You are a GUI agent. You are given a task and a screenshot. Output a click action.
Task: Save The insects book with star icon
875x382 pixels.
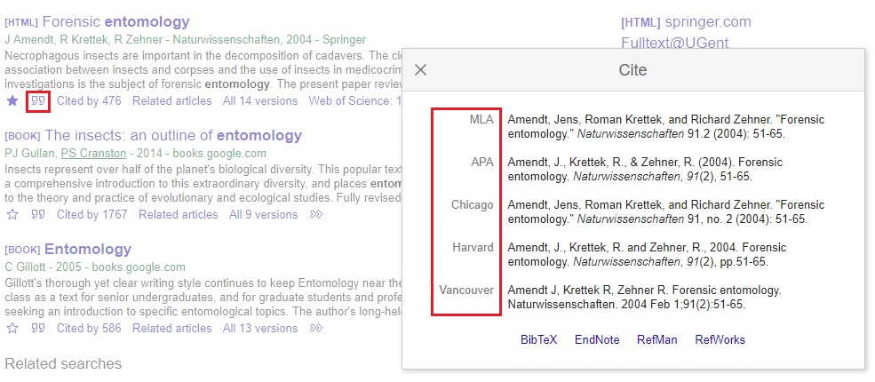click(12, 214)
